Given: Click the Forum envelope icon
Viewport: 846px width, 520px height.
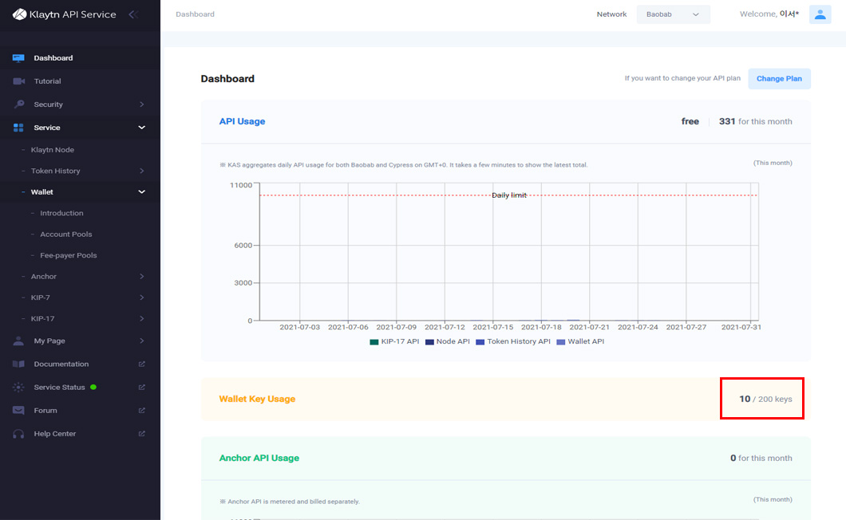Looking at the screenshot, I should point(18,411).
